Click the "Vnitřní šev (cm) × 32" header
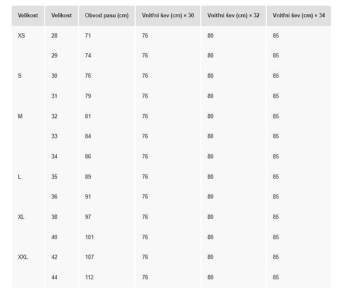 pyautogui.click(x=234, y=16)
